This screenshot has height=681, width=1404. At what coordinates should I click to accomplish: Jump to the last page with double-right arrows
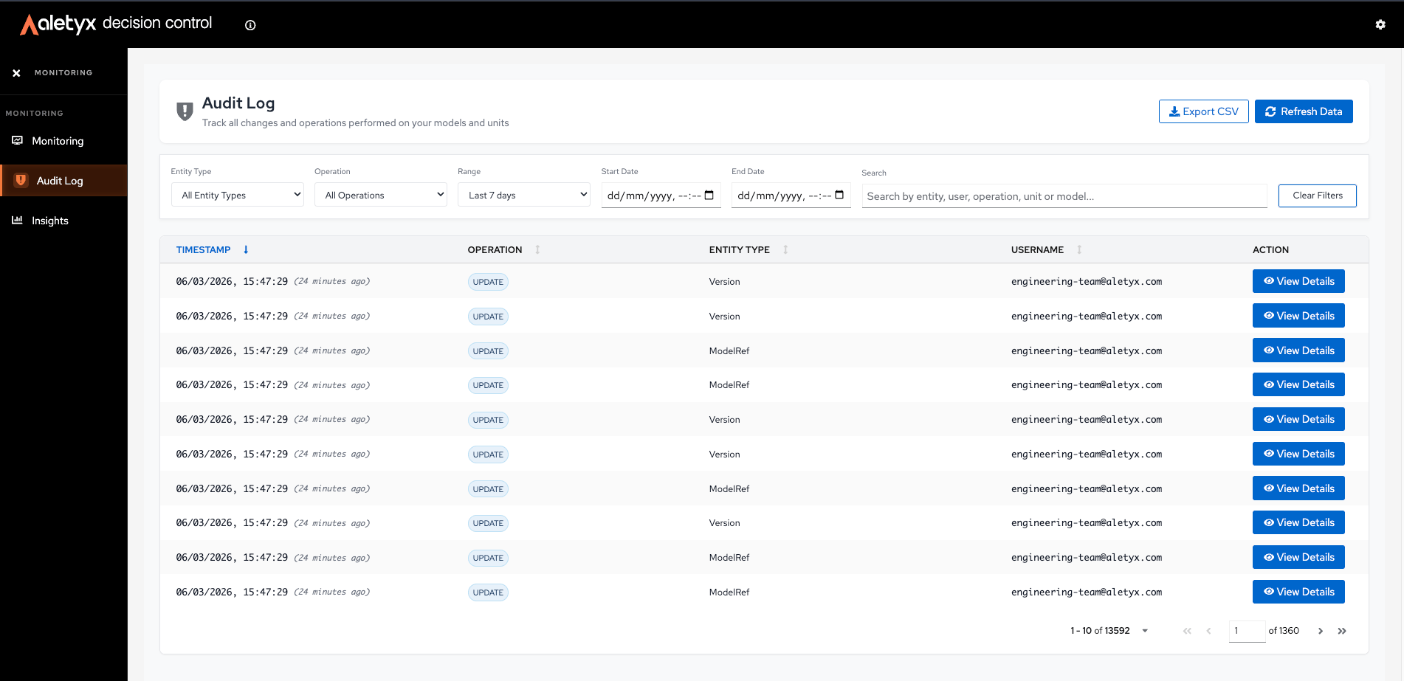1342,631
